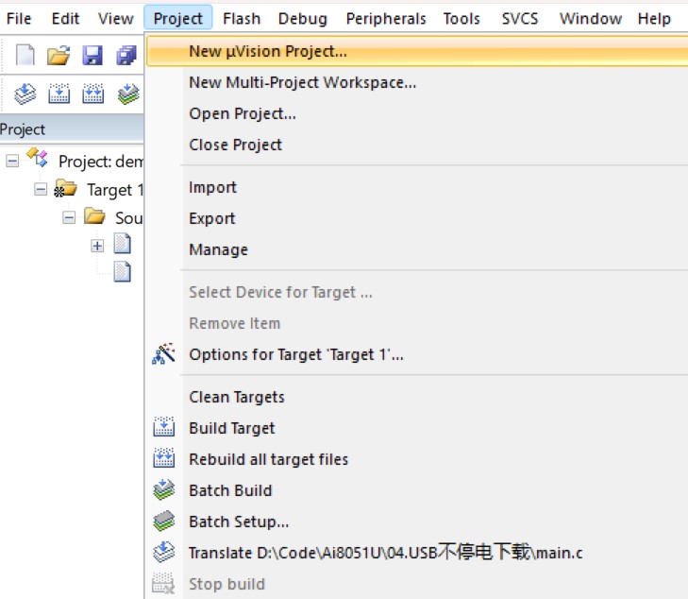Open the Flash menu

pyautogui.click(x=242, y=19)
